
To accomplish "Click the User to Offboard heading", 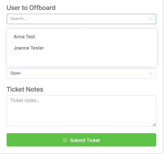I will [31, 8].
